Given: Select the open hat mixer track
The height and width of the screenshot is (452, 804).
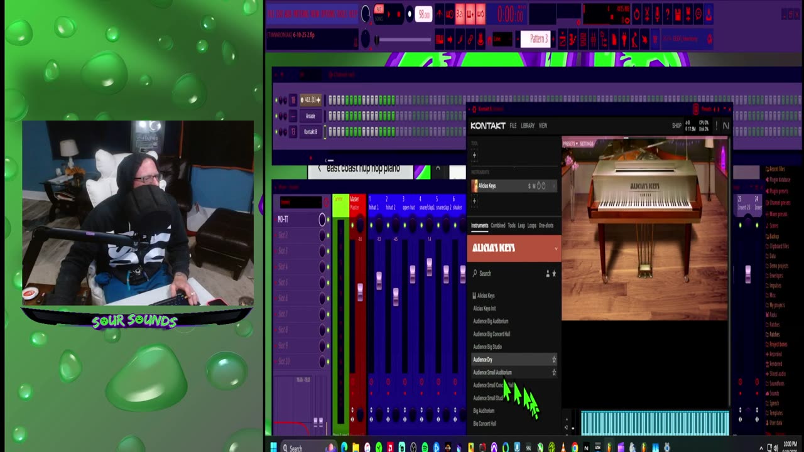Looking at the screenshot, I should [x=408, y=204].
